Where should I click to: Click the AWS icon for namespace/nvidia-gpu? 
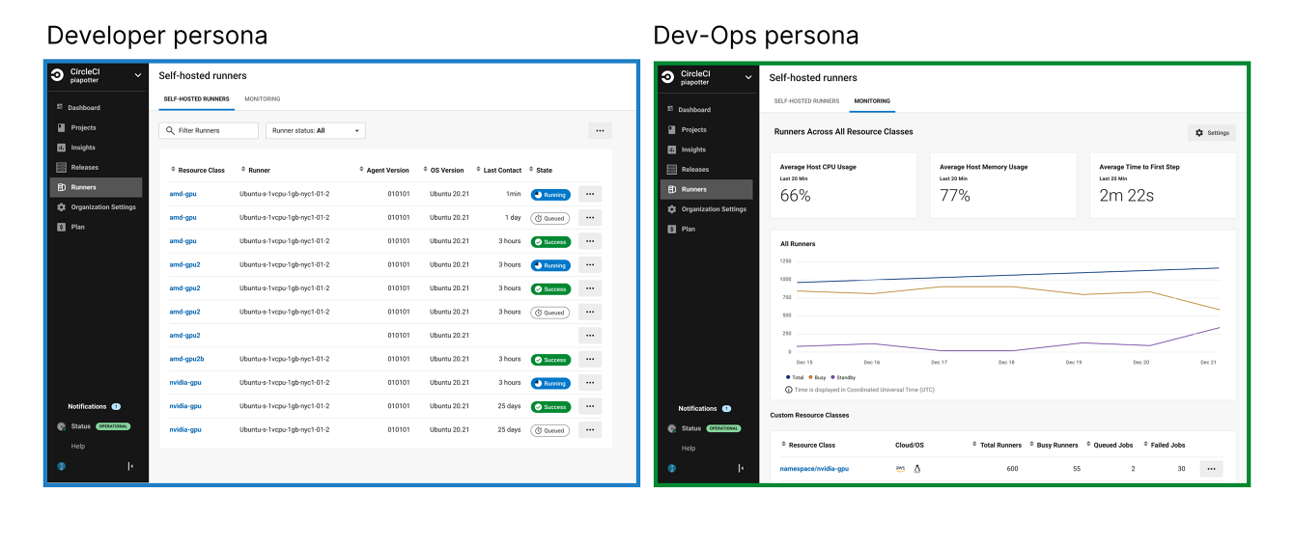900,468
